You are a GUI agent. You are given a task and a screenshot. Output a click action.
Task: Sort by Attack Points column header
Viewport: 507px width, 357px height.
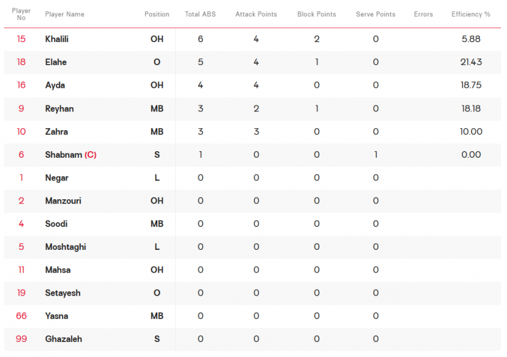(256, 14)
